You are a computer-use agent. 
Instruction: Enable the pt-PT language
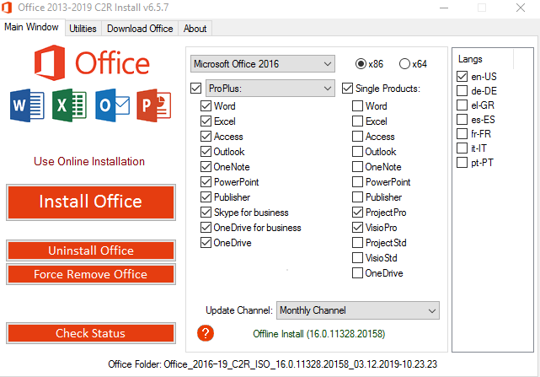pyautogui.click(x=462, y=162)
